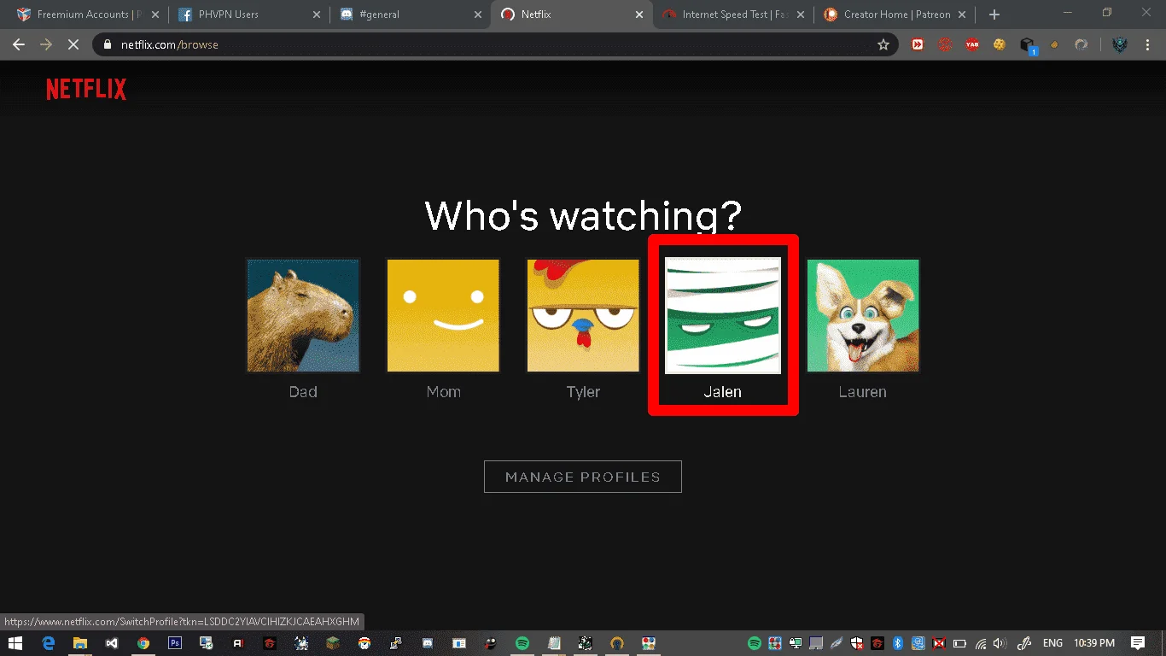Close the PHVPN Users tab
This screenshot has height=656, width=1166.
[x=317, y=15]
